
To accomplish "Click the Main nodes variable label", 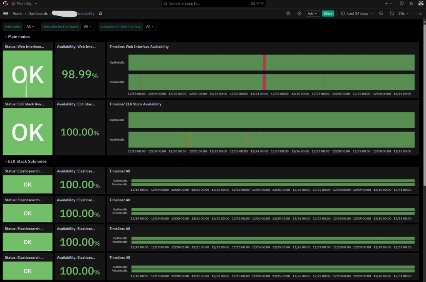I will click(13, 27).
